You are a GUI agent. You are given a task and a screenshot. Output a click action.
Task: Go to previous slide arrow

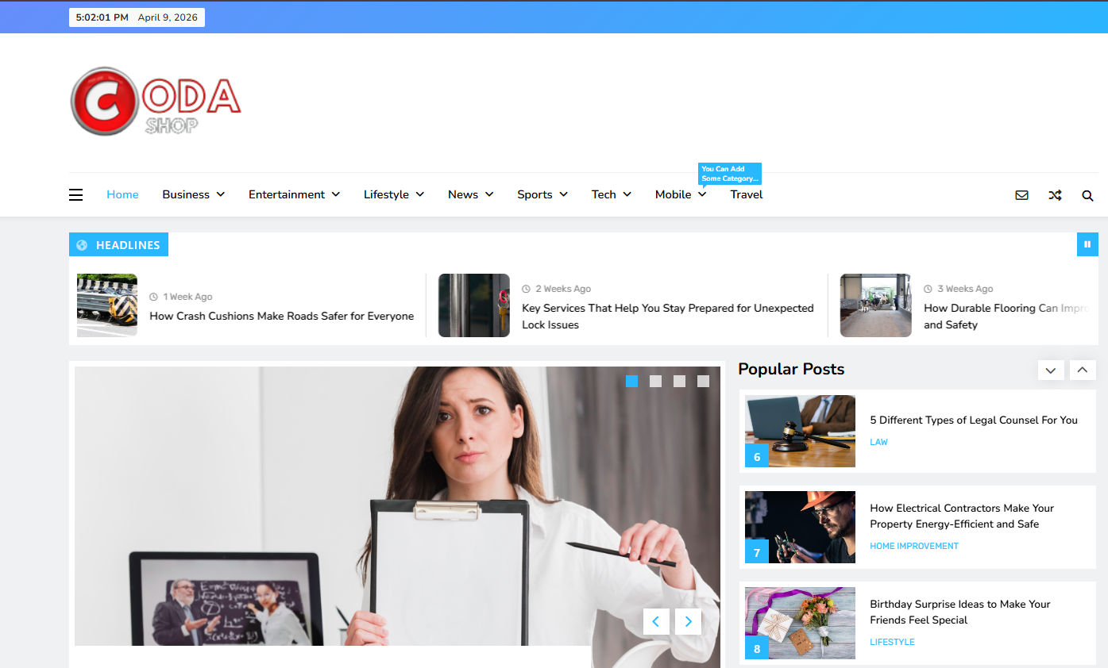click(656, 621)
